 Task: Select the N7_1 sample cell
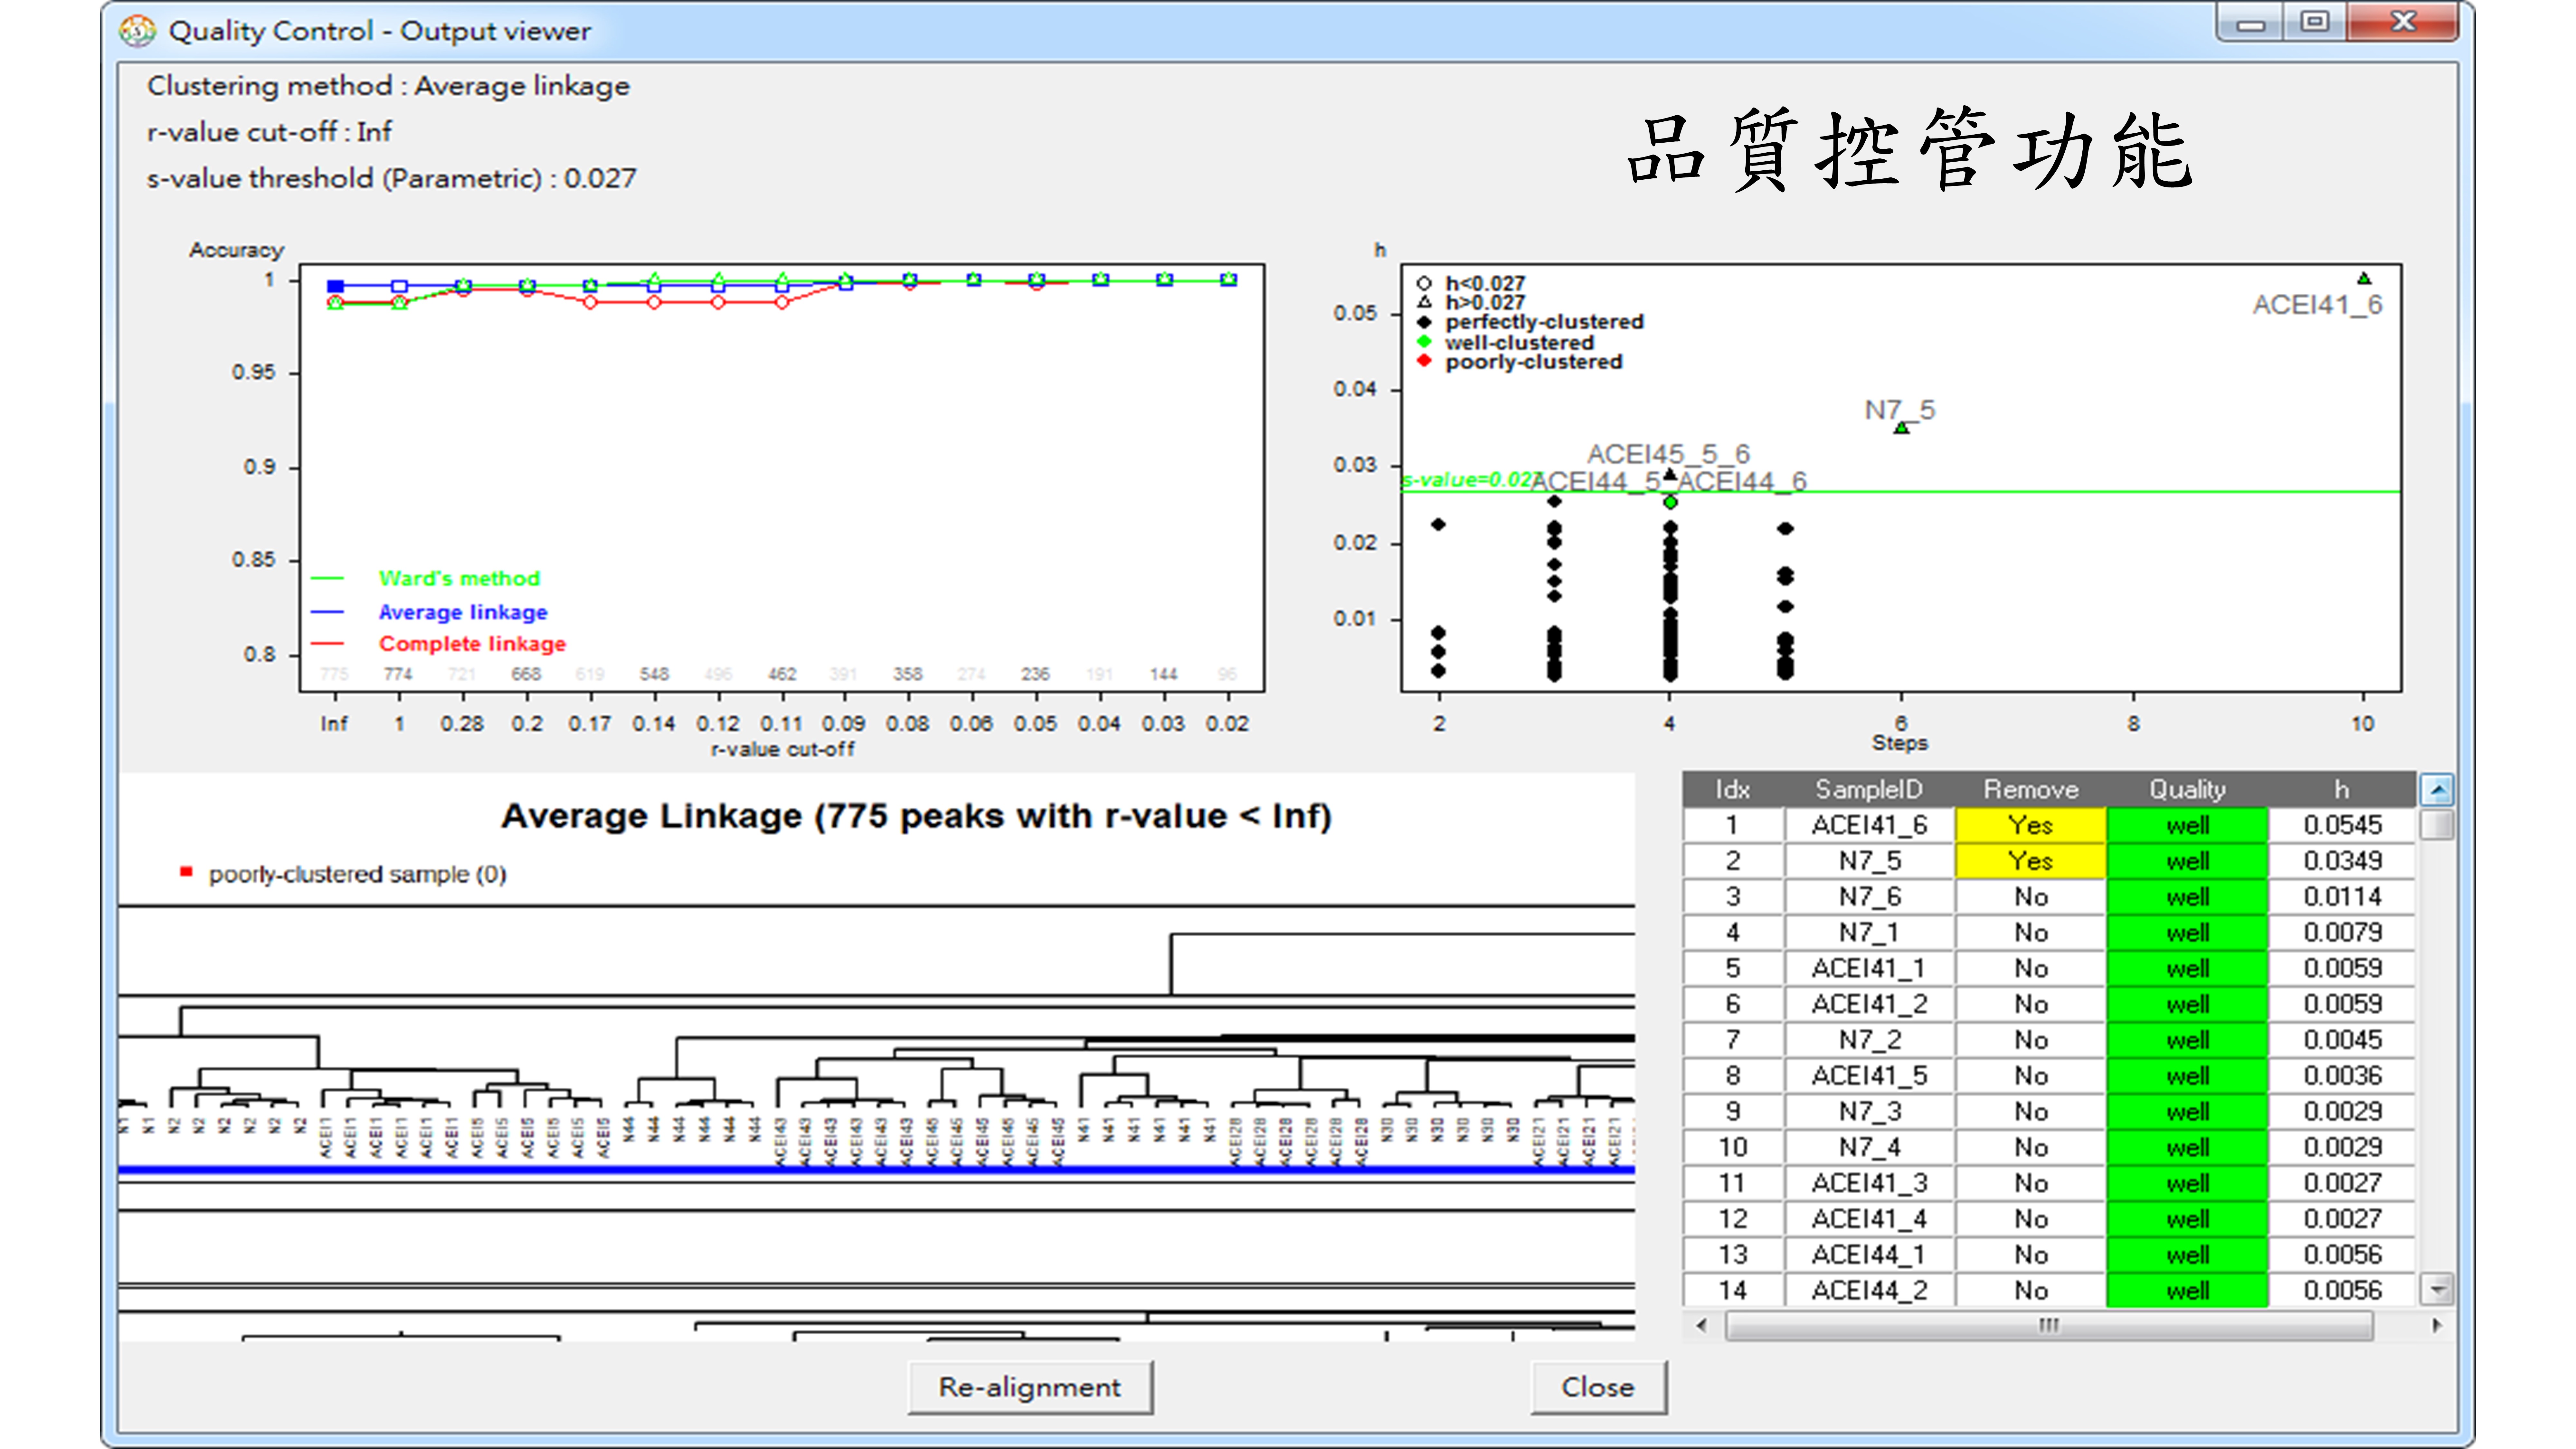(1869, 933)
